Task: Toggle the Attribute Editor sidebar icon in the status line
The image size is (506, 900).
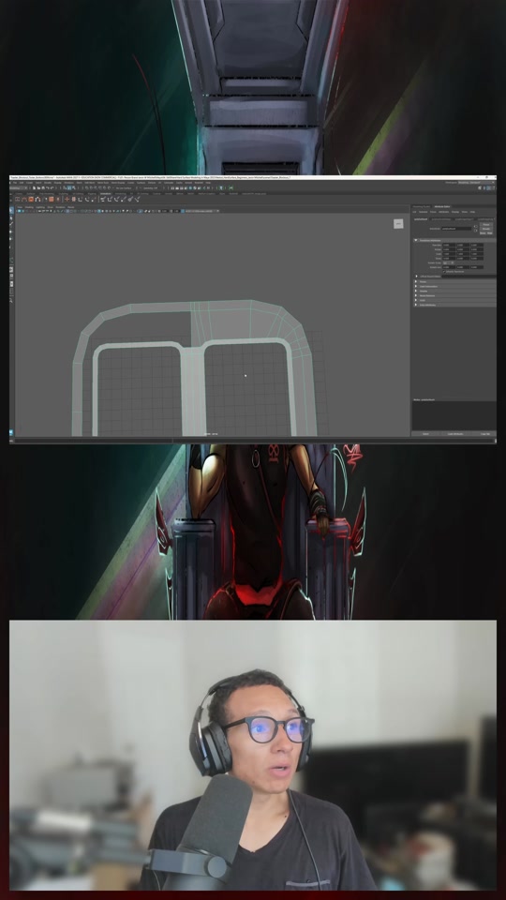Action: [x=488, y=187]
